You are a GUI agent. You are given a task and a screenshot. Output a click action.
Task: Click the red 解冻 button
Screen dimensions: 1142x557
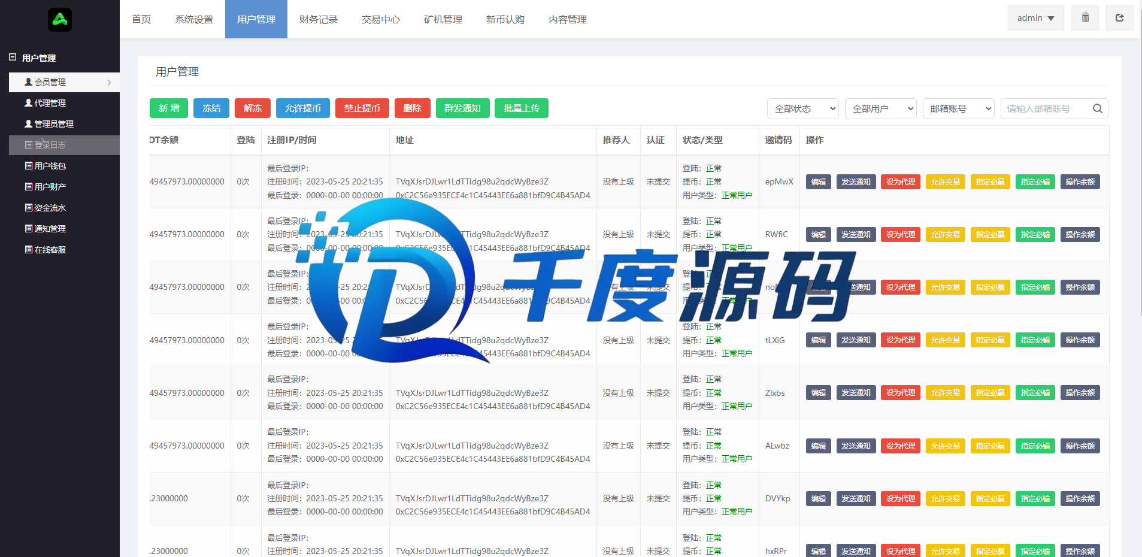[x=253, y=108]
